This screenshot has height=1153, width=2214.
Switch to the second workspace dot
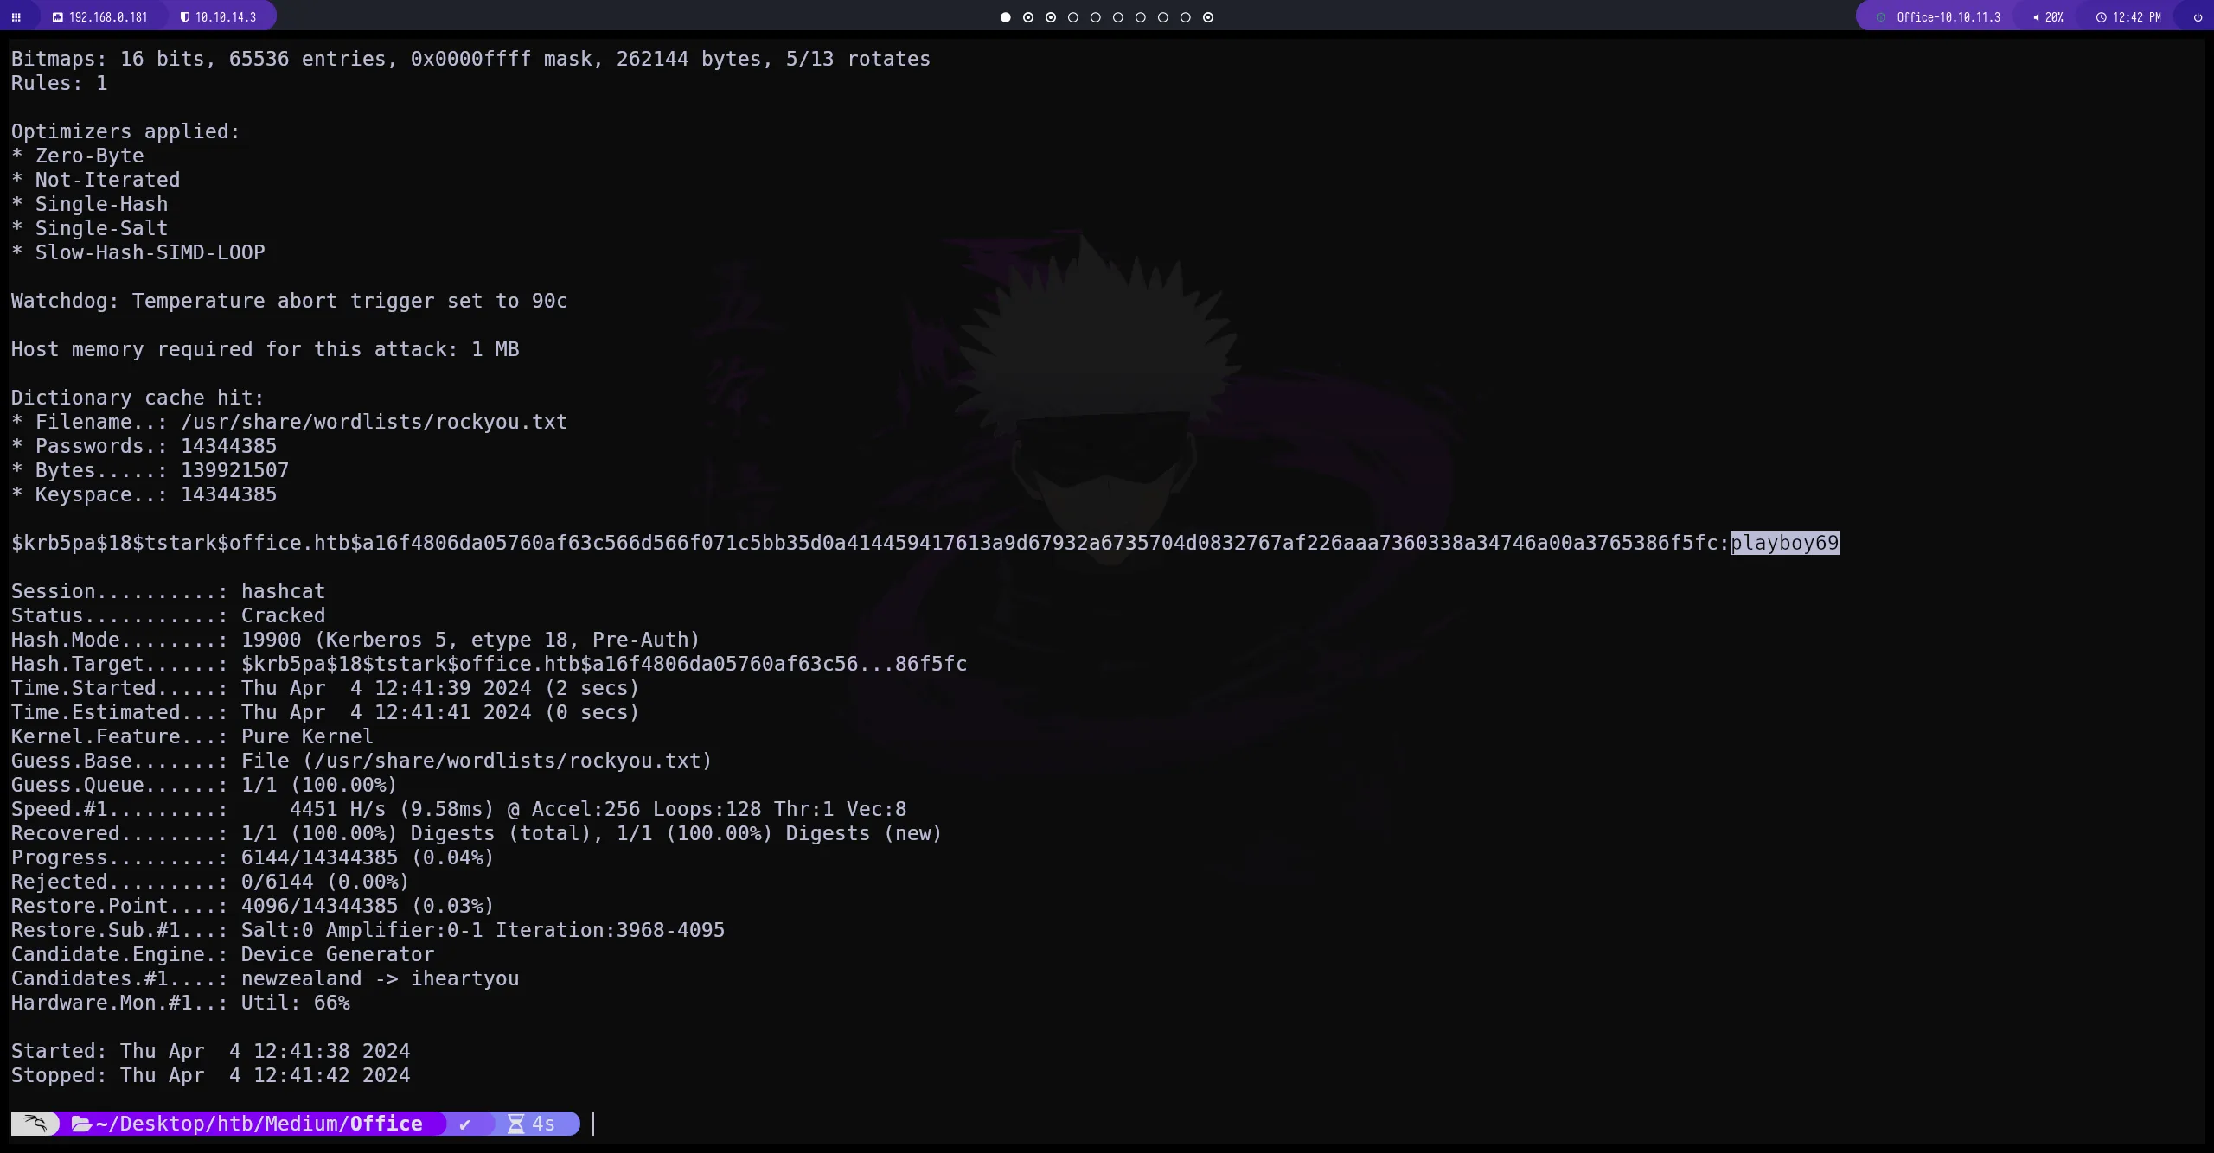pyautogui.click(x=1028, y=17)
